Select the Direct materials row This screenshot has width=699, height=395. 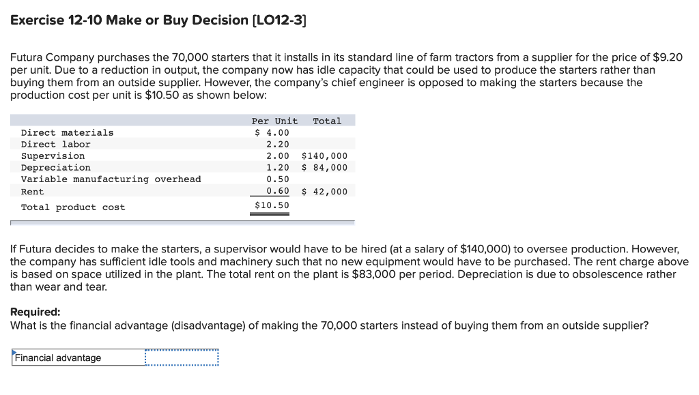pyautogui.click(x=68, y=132)
